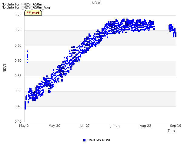Click the 0.70 y-axis tick label

[18, 30]
